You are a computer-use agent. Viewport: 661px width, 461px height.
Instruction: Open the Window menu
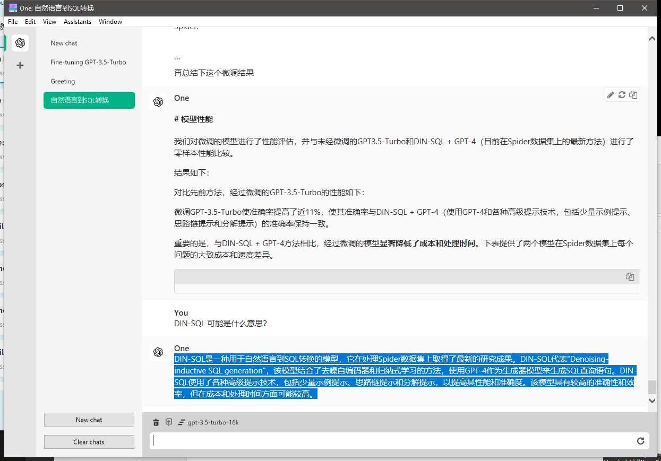(x=110, y=22)
